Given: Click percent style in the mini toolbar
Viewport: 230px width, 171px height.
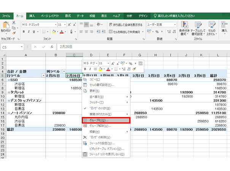Looking at the screenshot, I should coord(130,63).
